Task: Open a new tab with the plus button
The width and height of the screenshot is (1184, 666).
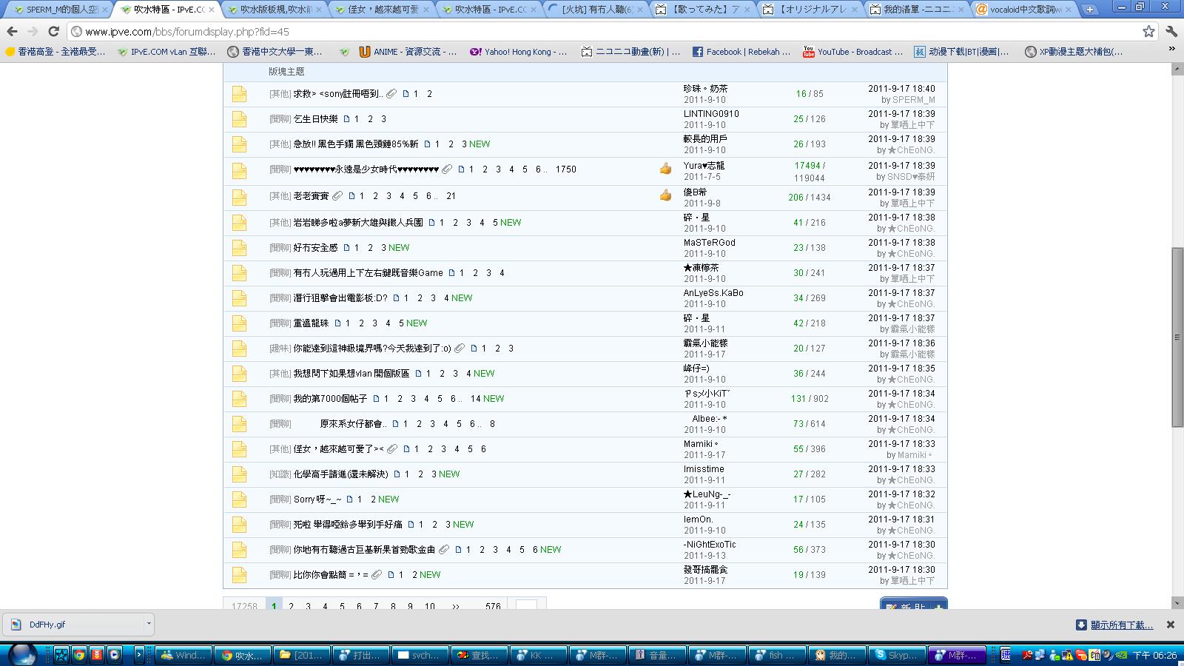Action: [1089, 10]
